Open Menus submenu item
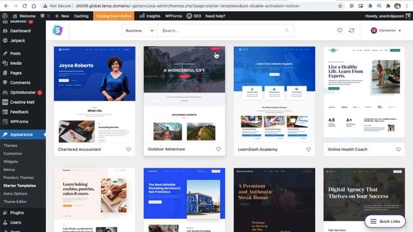 (x=9, y=169)
